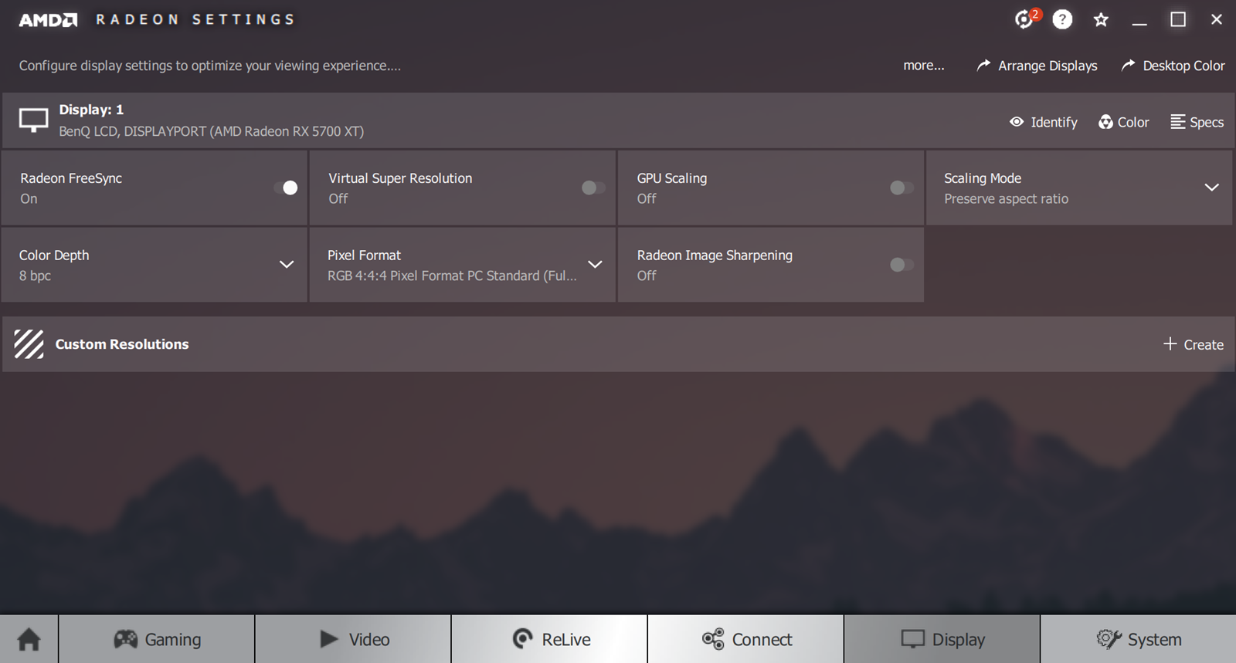Click the RADEON SETTINGS title text
This screenshot has width=1236, height=663.
coord(195,19)
